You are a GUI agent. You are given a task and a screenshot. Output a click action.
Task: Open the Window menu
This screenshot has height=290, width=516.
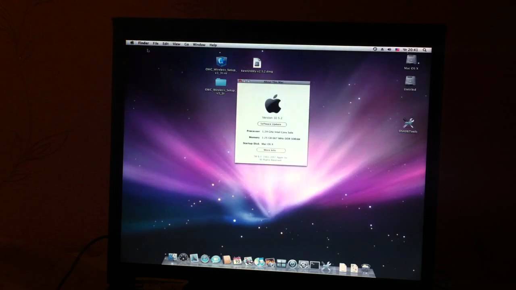coord(199,45)
